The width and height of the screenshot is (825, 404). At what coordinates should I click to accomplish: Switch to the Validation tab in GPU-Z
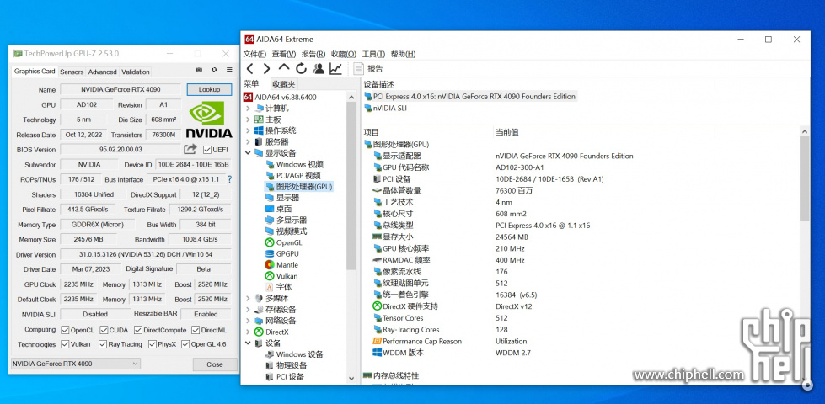click(x=135, y=72)
